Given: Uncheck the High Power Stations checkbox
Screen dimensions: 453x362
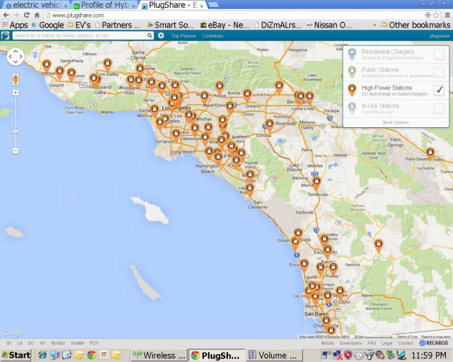Looking at the screenshot, I should point(439,90).
